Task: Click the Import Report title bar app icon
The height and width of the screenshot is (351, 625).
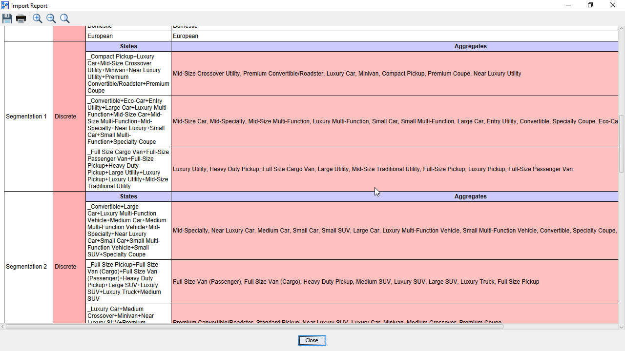Action: click(x=5, y=5)
